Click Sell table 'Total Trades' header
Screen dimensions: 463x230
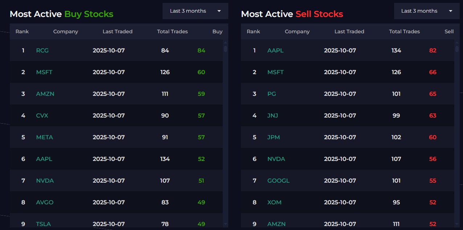405,31
